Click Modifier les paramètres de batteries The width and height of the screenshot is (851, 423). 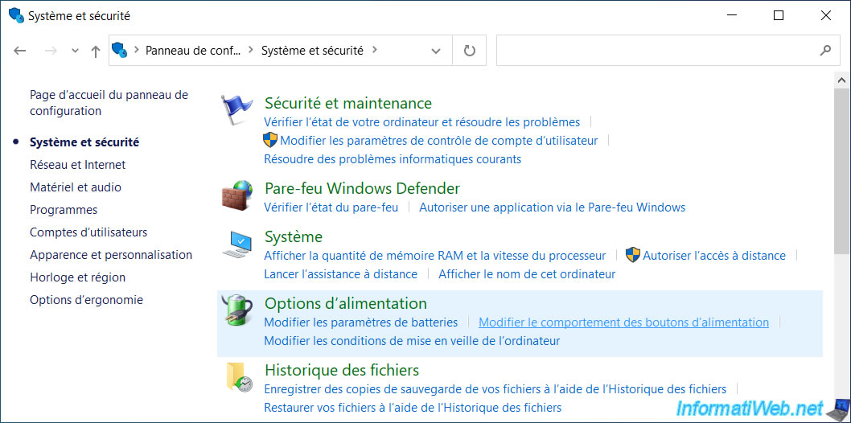point(361,322)
